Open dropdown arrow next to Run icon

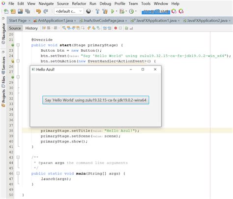coord(116,11)
